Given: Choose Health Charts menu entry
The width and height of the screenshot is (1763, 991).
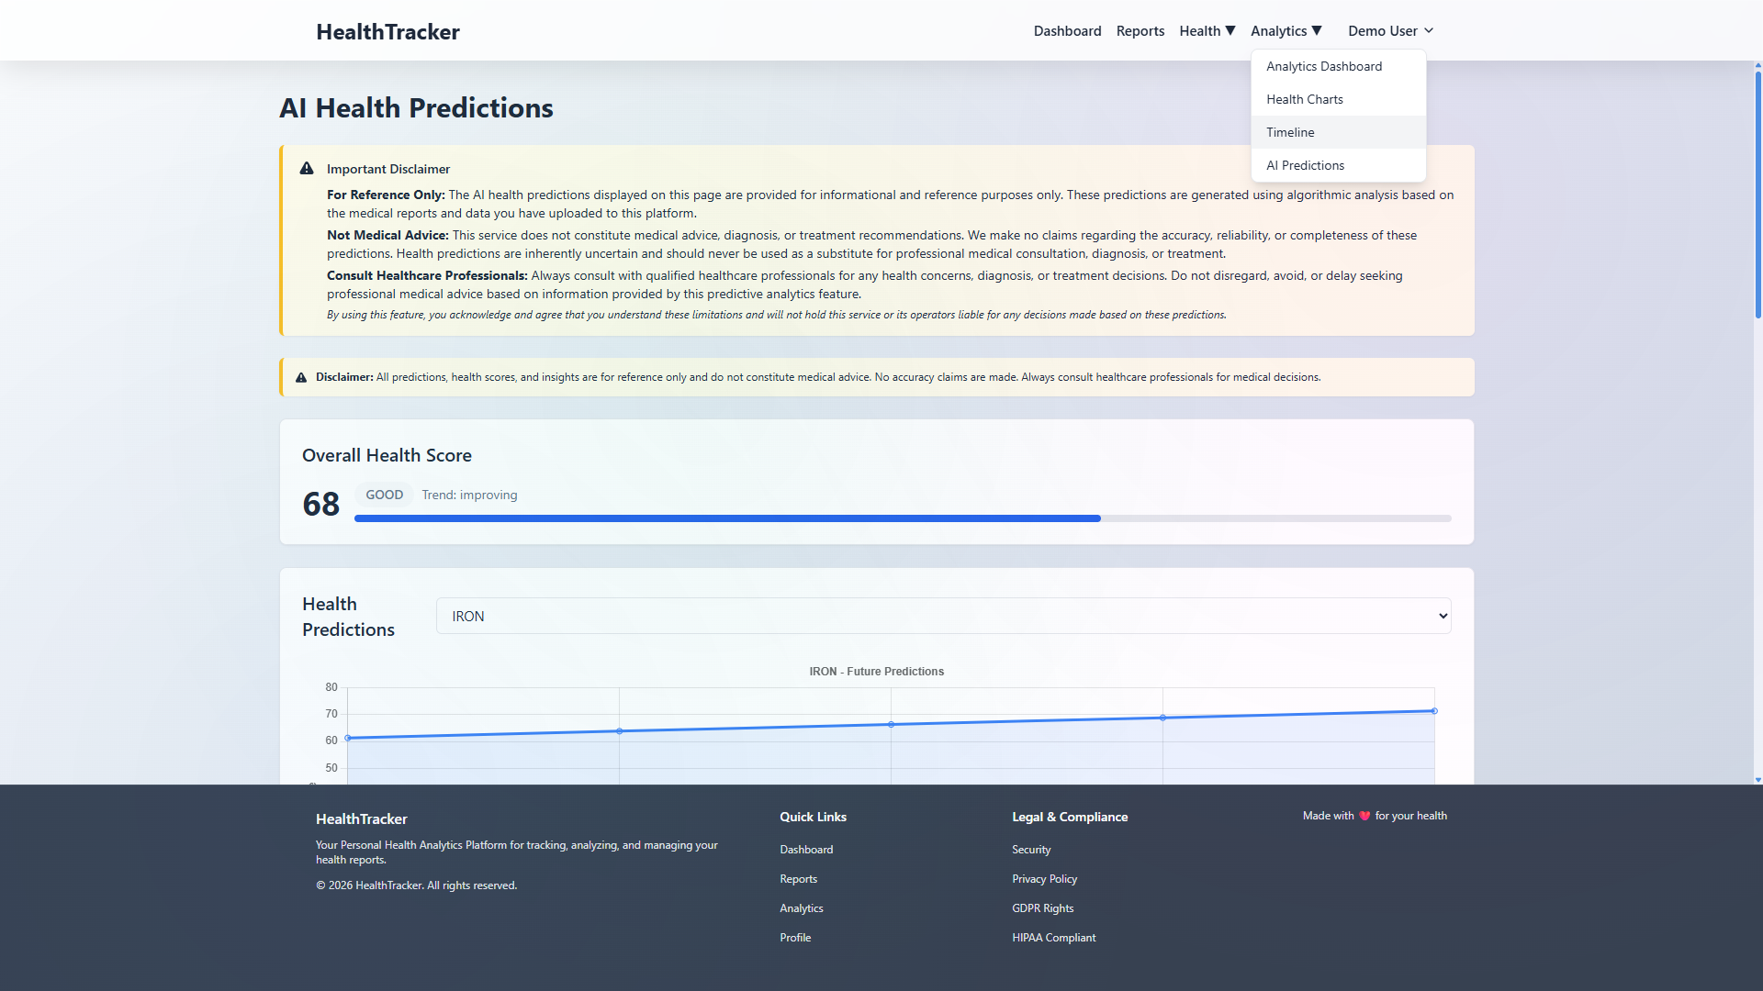Looking at the screenshot, I should click(x=1304, y=100).
